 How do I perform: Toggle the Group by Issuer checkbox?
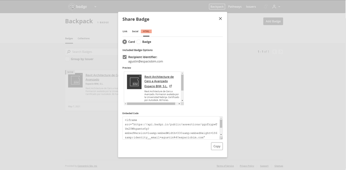pyautogui.click(x=67, y=59)
